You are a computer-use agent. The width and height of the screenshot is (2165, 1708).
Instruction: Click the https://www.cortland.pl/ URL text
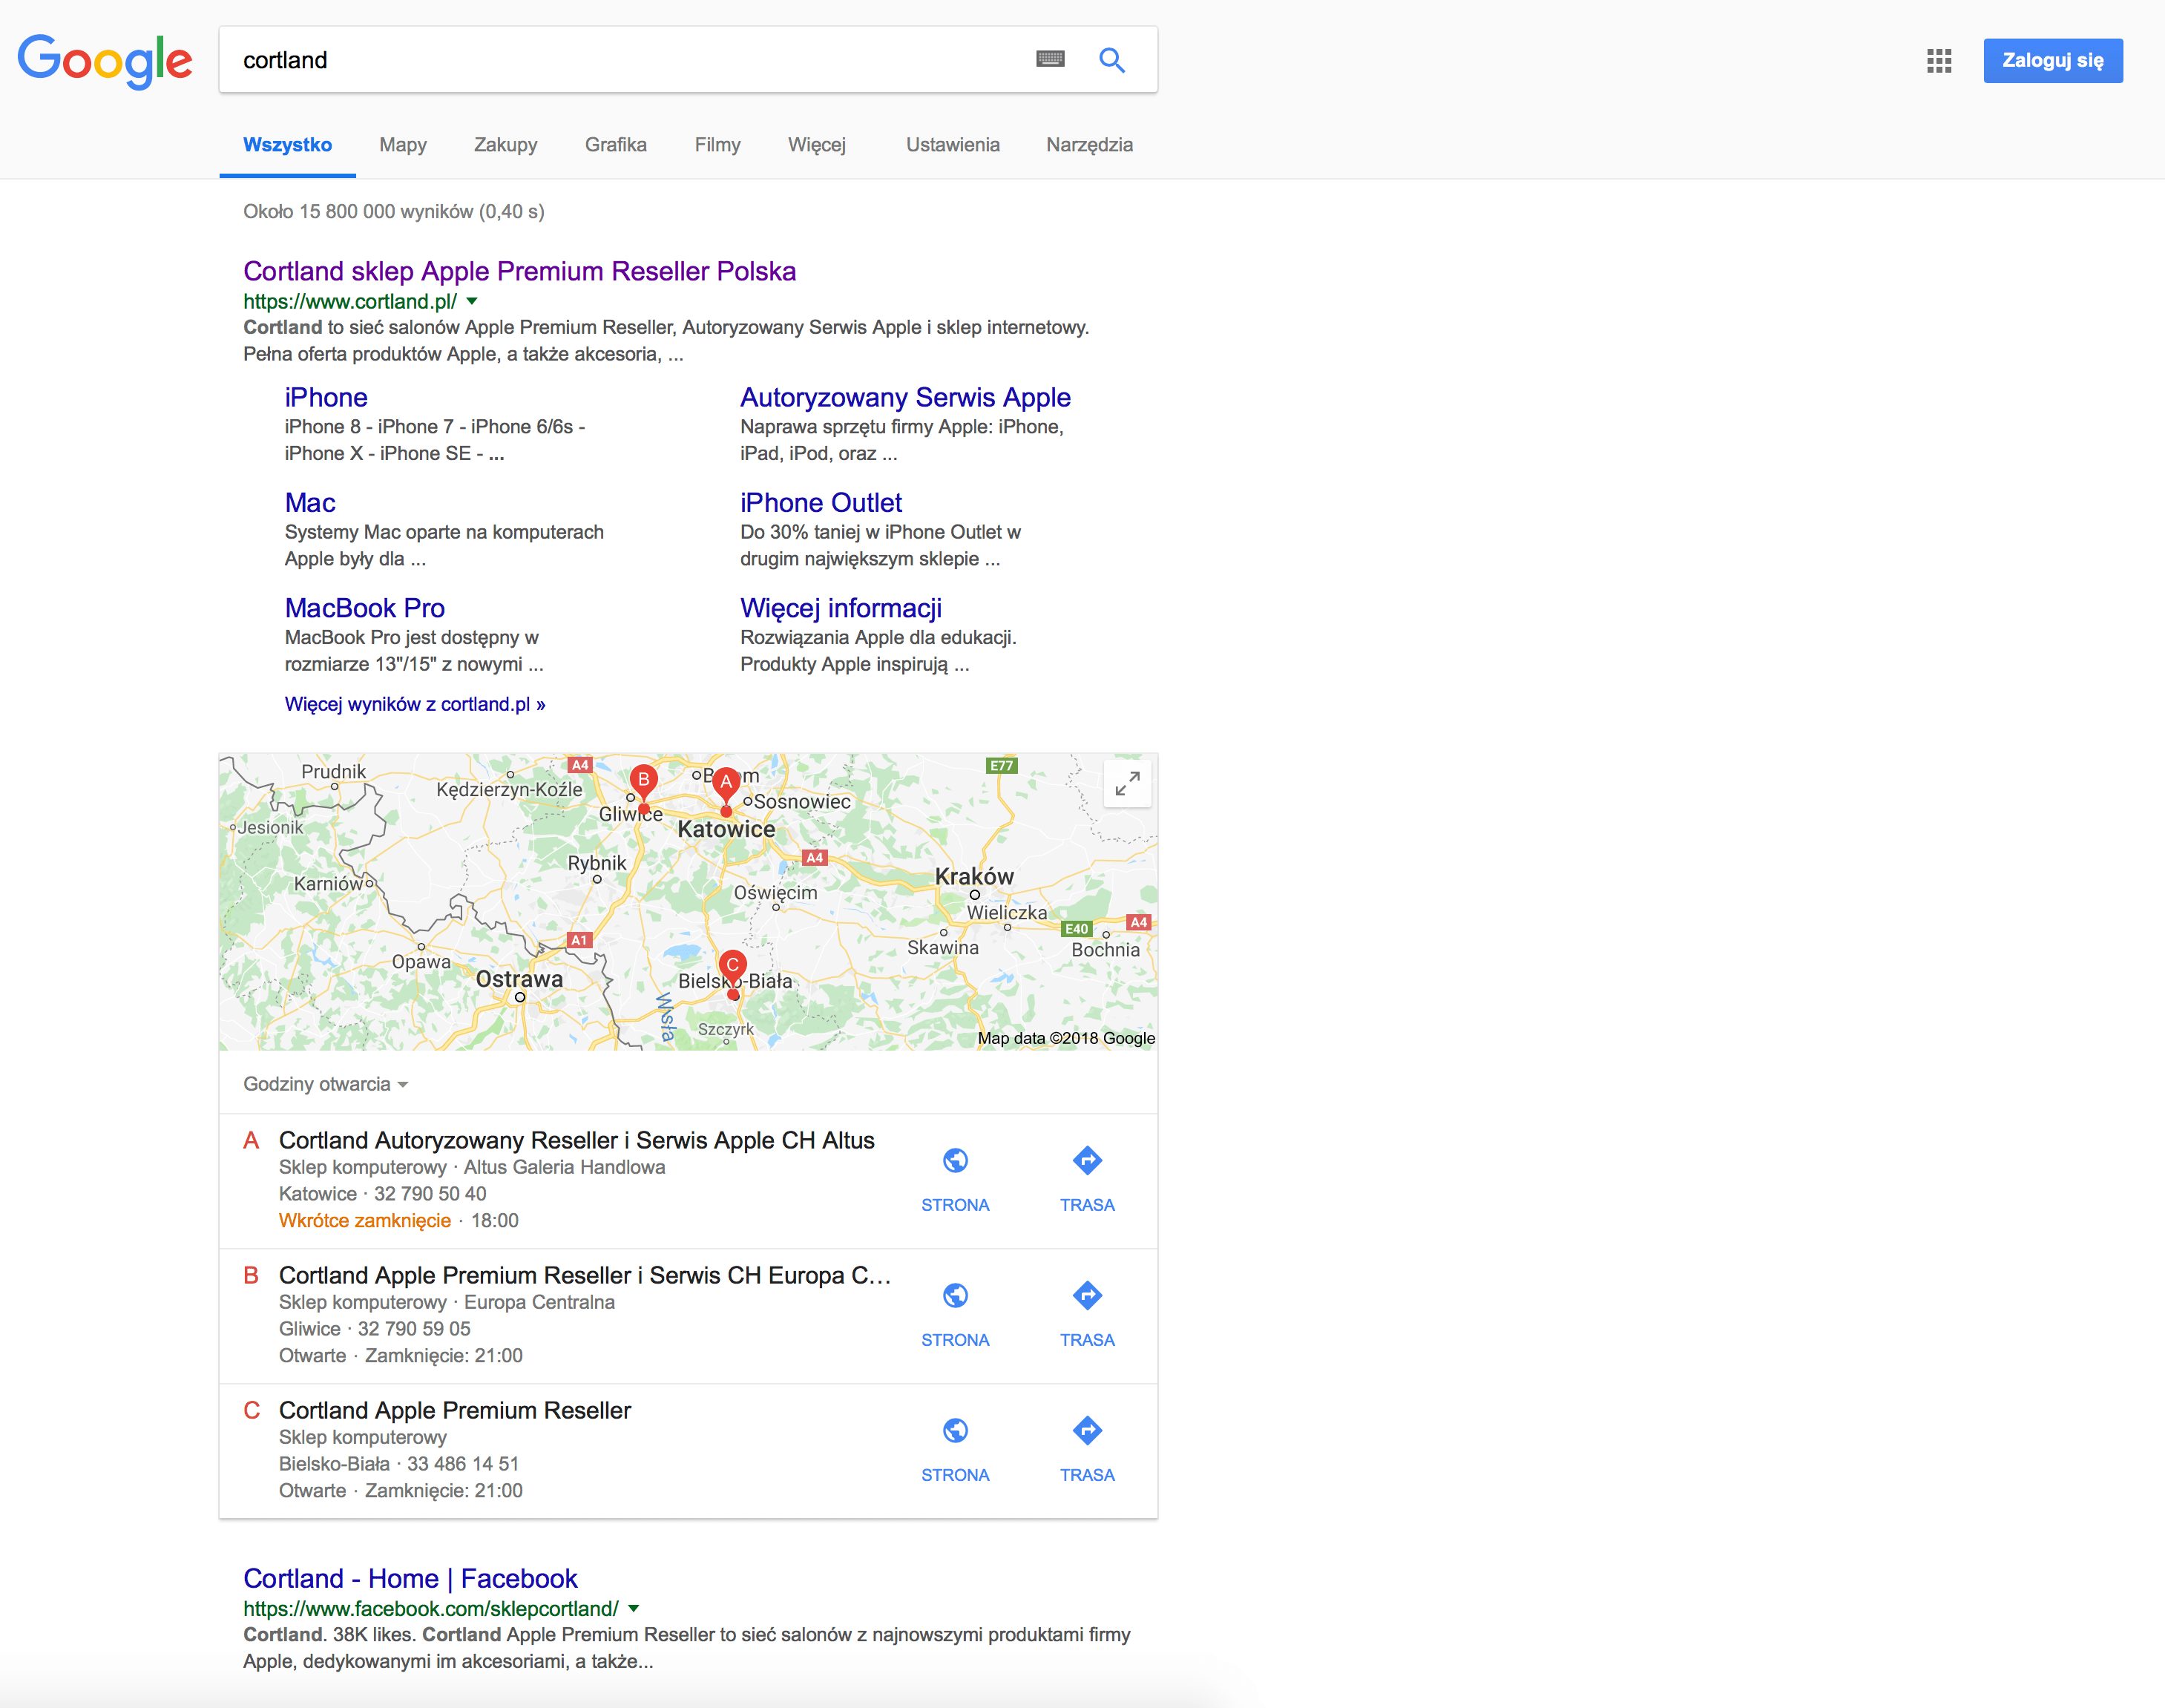tap(350, 301)
